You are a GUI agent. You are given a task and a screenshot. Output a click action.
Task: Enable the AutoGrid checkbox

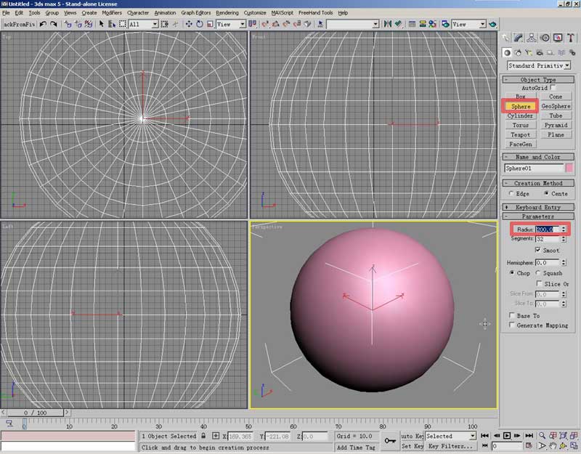553,88
